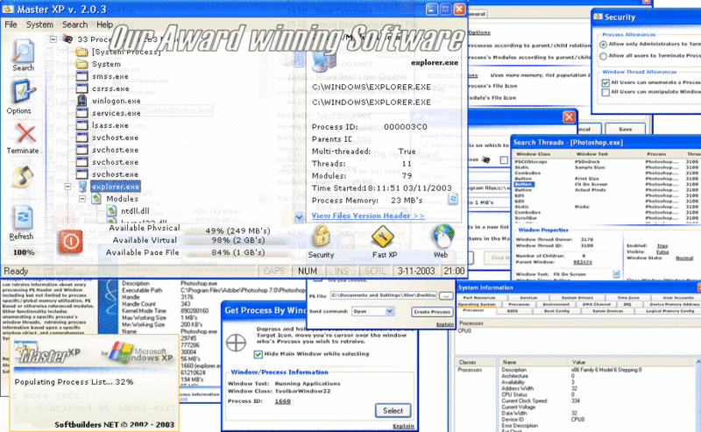Select Allow all users to Terminate radio
The width and height of the screenshot is (701, 432).
pos(604,56)
